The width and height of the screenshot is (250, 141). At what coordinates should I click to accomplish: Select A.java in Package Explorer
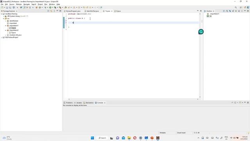click(x=14, y=28)
